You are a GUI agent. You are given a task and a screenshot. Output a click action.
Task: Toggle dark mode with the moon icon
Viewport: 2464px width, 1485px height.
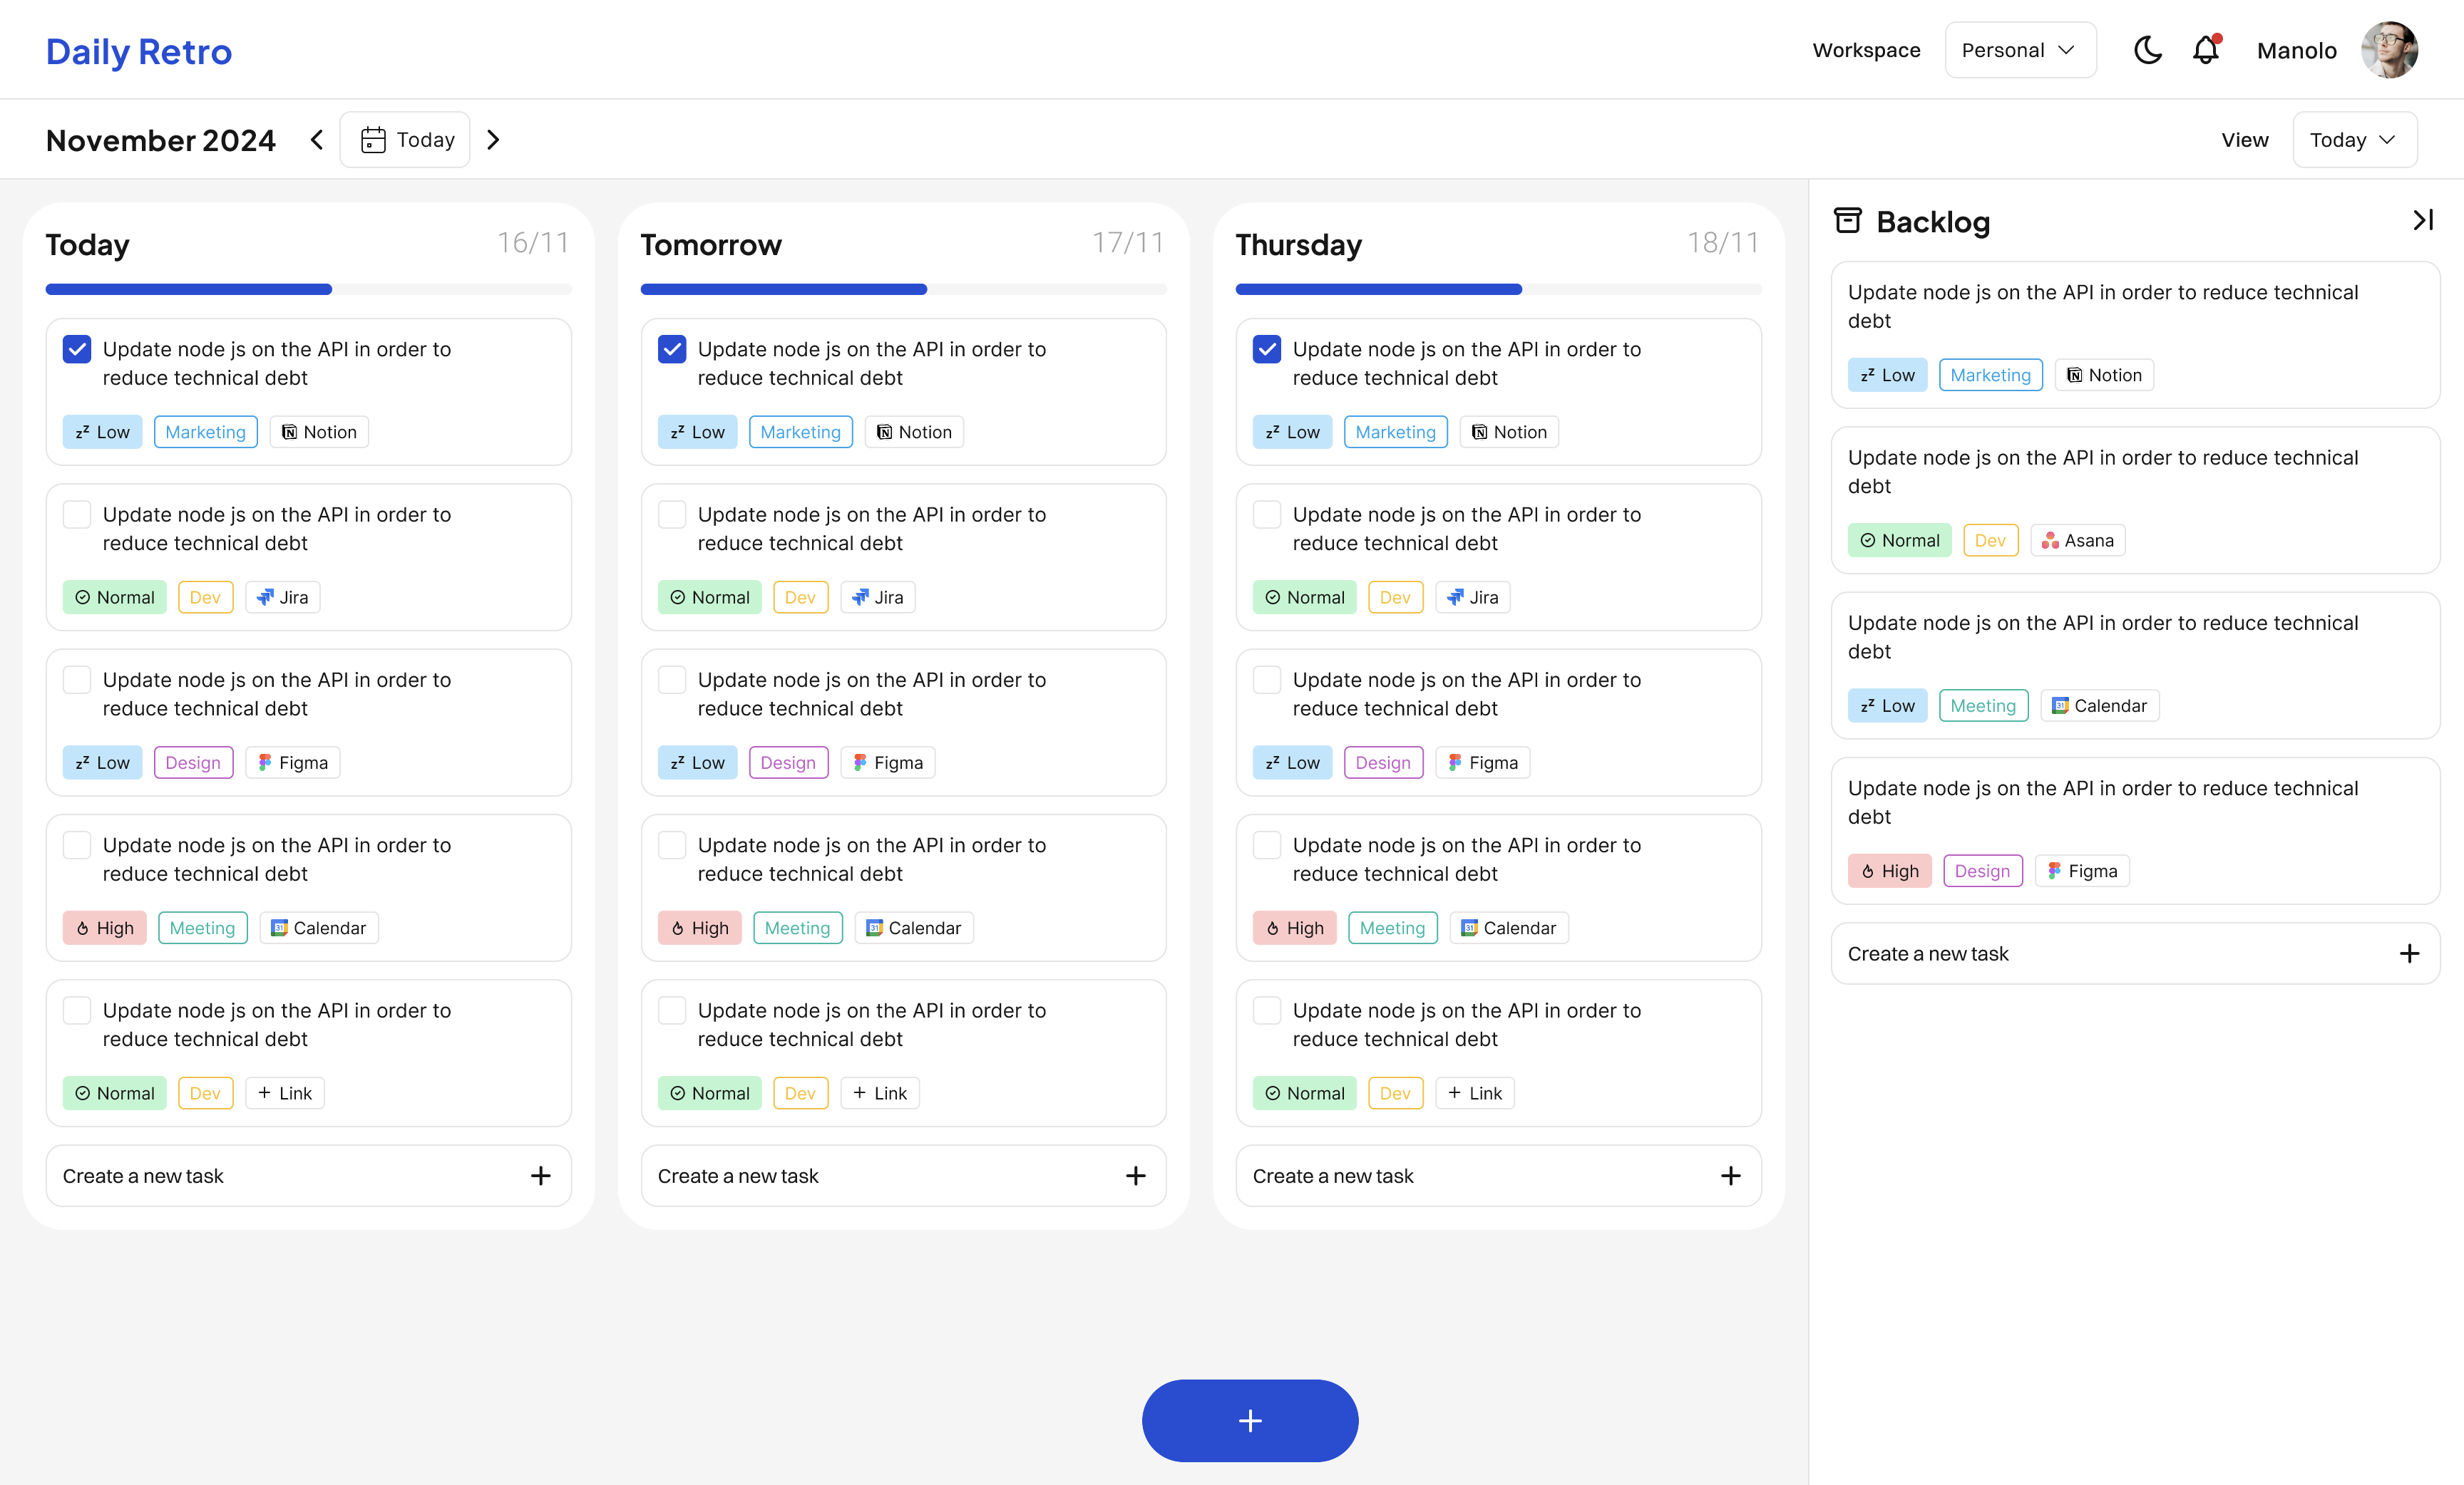[x=2147, y=50]
